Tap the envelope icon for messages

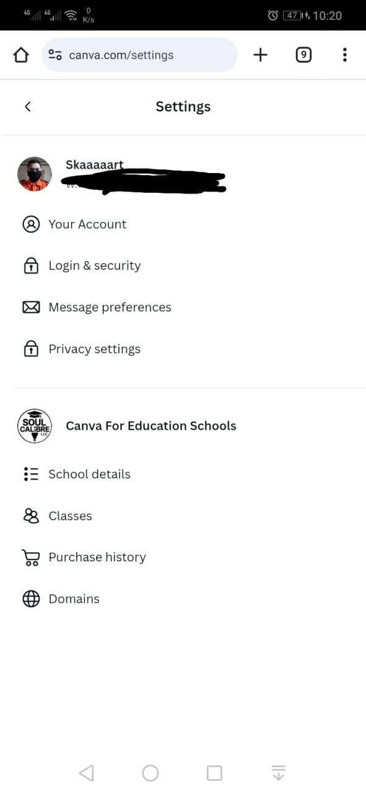click(31, 308)
